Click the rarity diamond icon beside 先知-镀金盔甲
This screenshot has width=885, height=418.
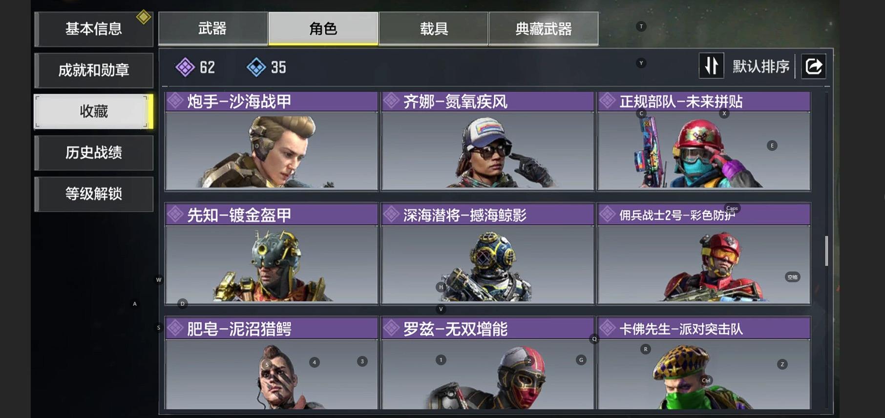(175, 214)
